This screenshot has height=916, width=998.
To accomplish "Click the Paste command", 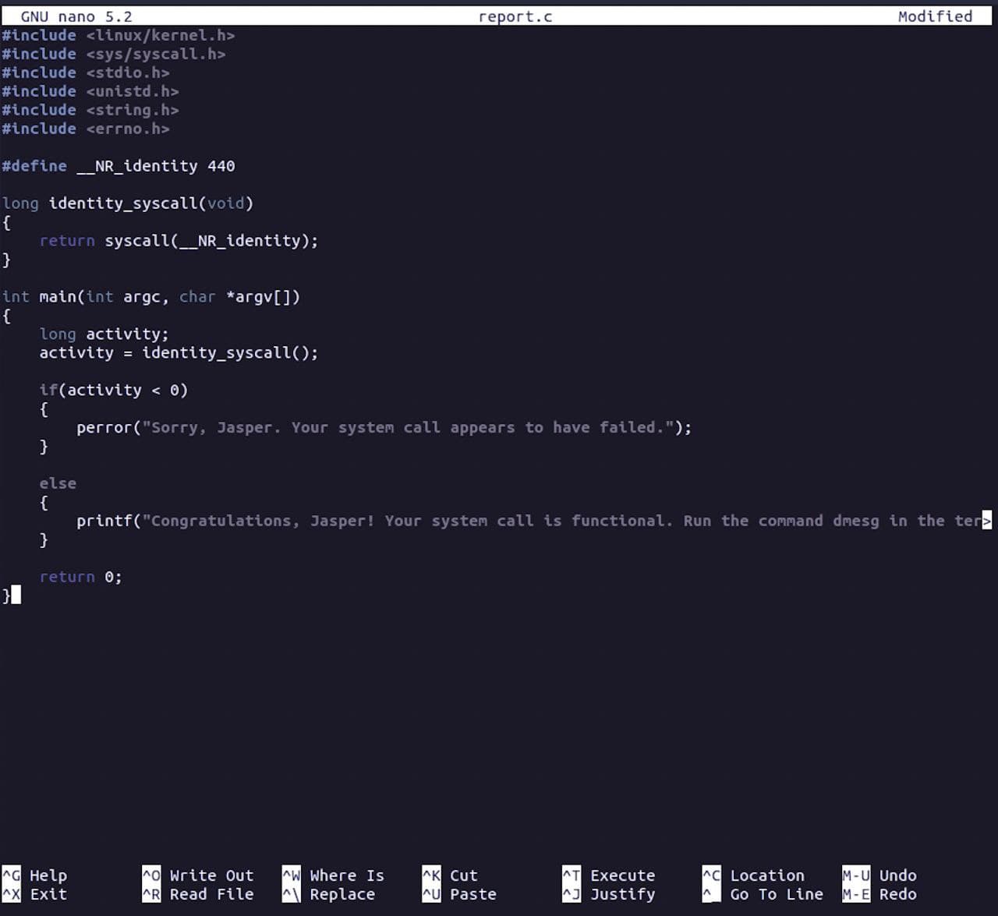I will pyautogui.click(x=472, y=894).
